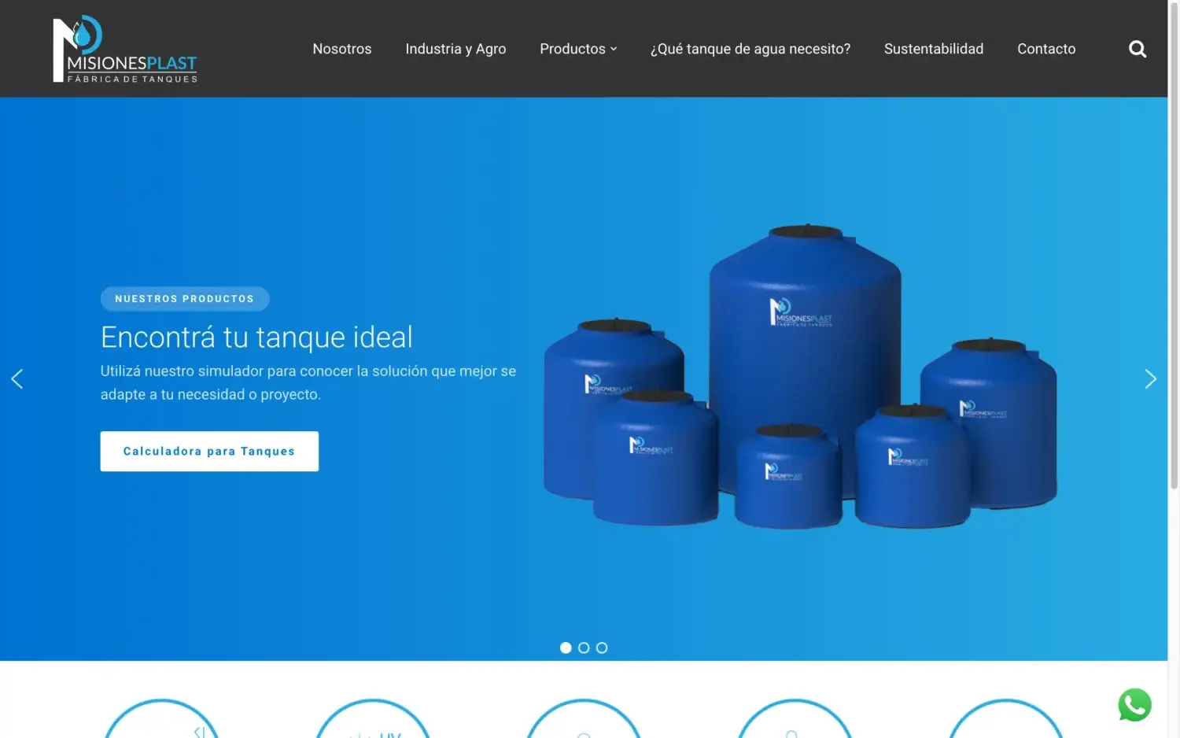This screenshot has height=738, width=1180.
Task: Select first carousel dot
Action: point(566,648)
